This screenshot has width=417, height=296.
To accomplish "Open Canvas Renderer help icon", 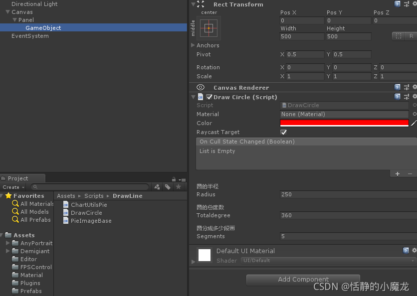I will [x=398, y=87].
